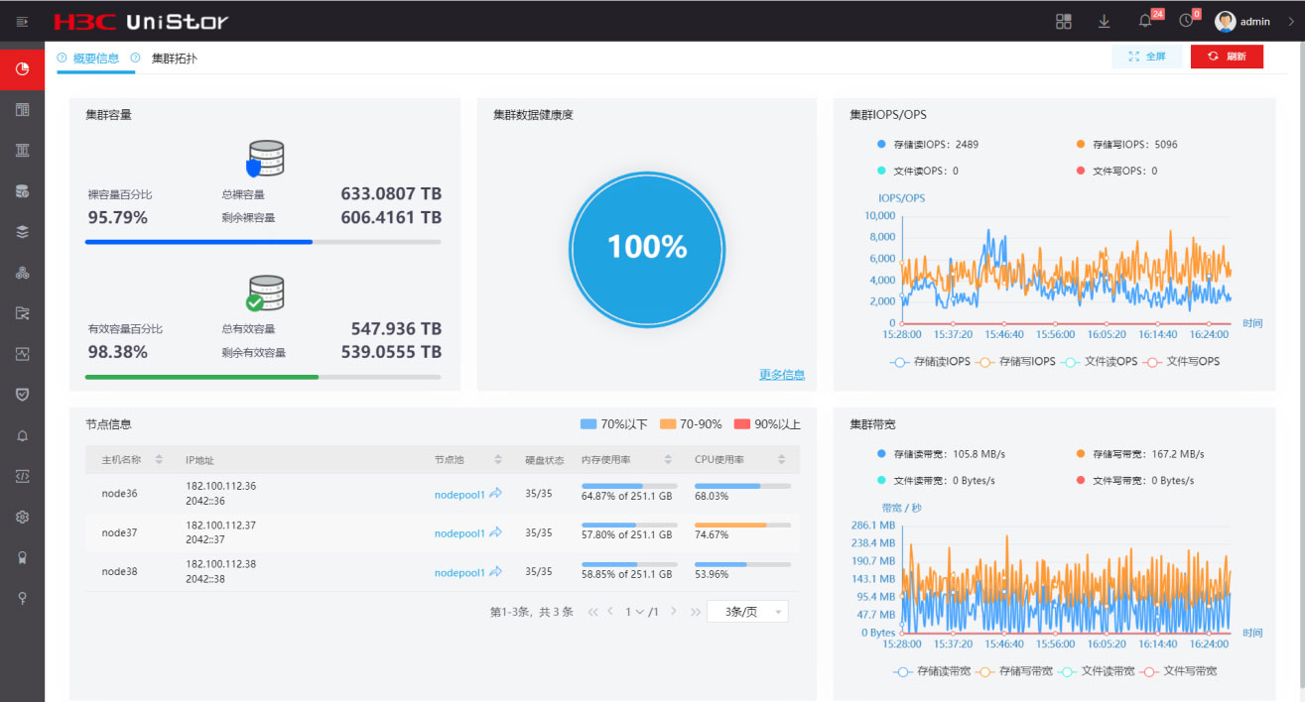Click the clock task icon in the header

(x=1186, y=21)
